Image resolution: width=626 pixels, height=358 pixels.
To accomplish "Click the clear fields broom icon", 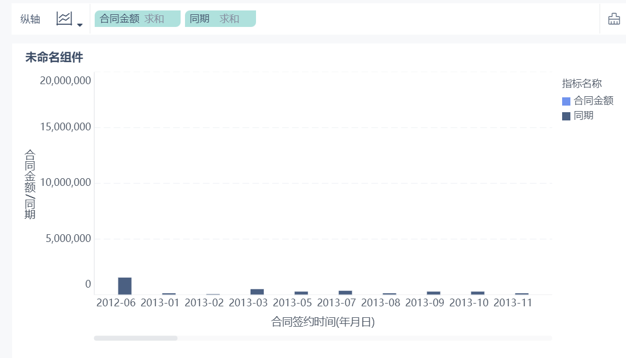I will [614, 19].
